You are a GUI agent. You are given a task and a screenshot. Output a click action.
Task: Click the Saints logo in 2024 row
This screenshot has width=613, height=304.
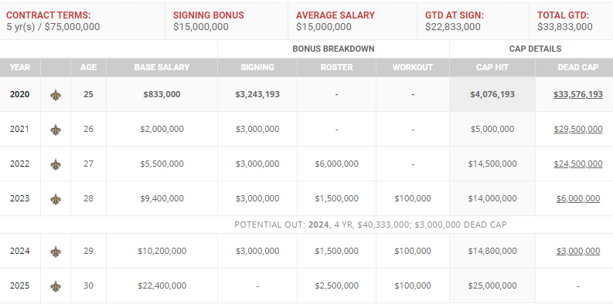[x=56, y=252]
